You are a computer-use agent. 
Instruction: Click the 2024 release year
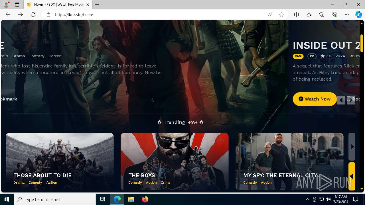coord(340,56)
